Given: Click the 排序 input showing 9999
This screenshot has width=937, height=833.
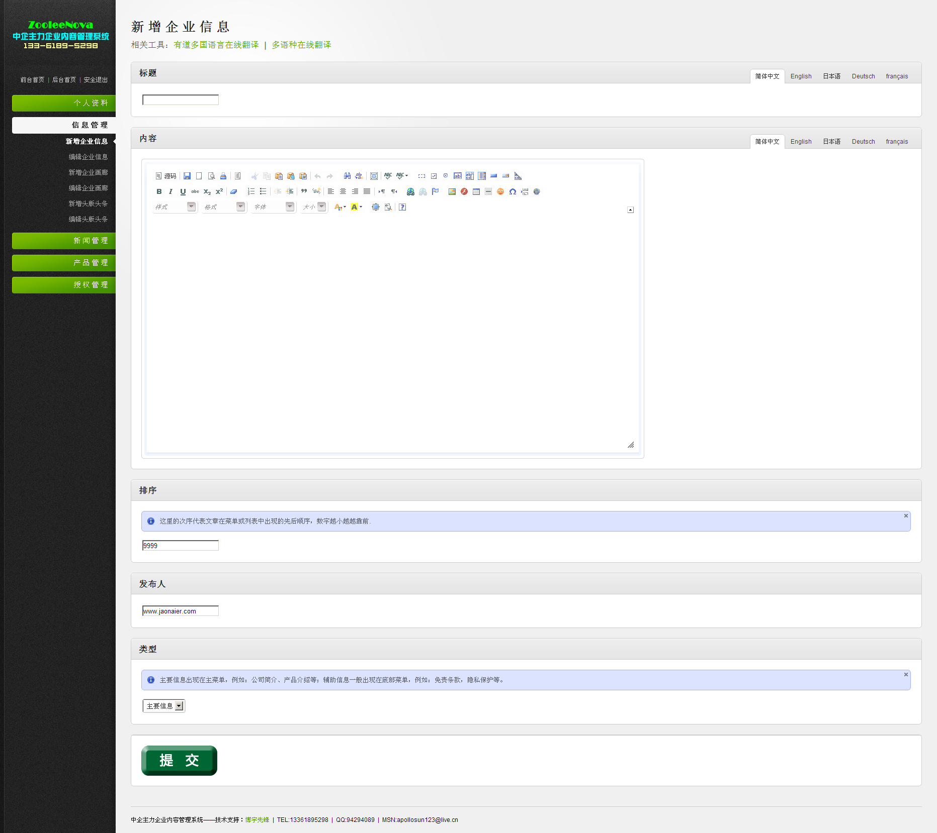Looking at the screenshot, I should coord(181,546).
